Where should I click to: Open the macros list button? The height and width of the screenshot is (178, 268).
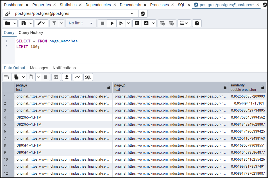[184, 23]
